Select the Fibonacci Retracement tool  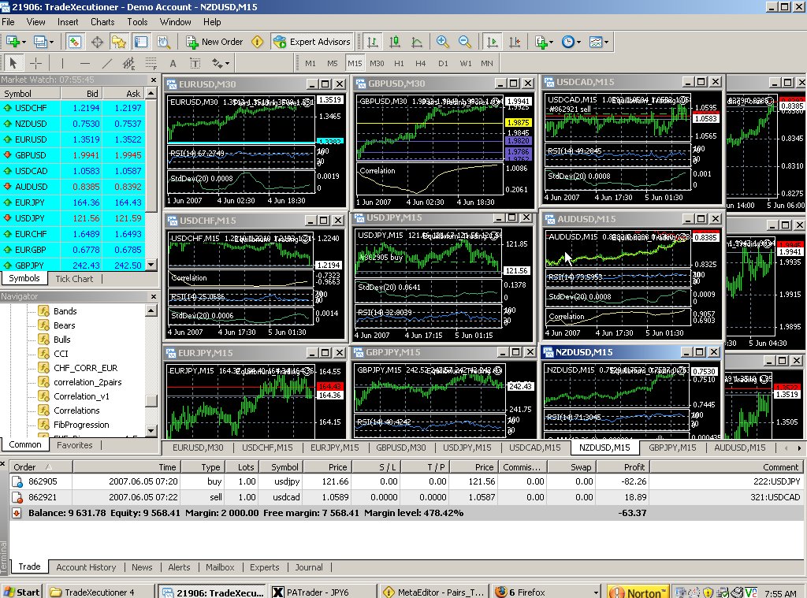pyautogui.click(x=151, y=63)
